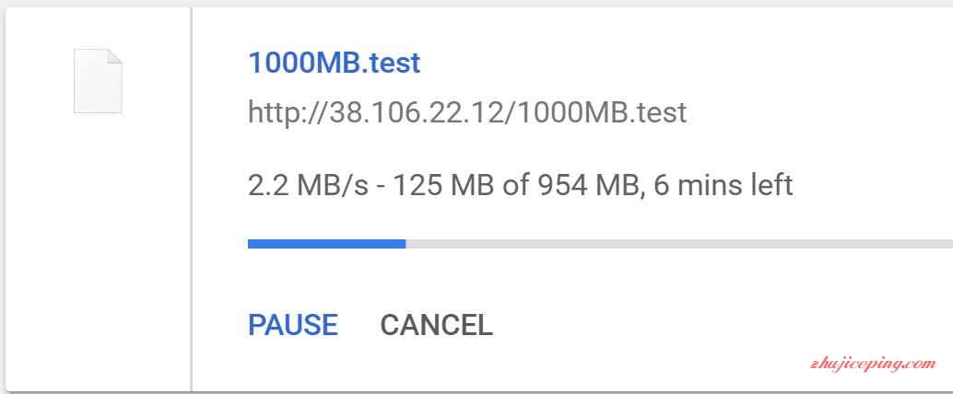This screenshot has height=394, width=953.
Task: Click the '6 mins left' remaining time text
Action: [724, 184]
